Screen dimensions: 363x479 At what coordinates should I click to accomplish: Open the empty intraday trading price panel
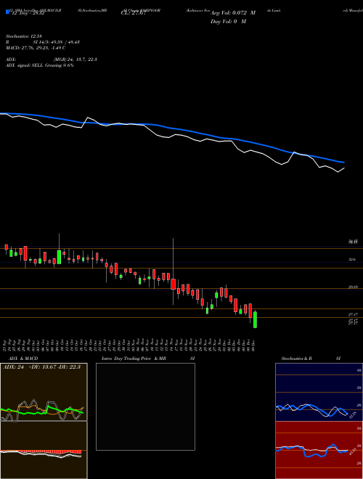145,406
